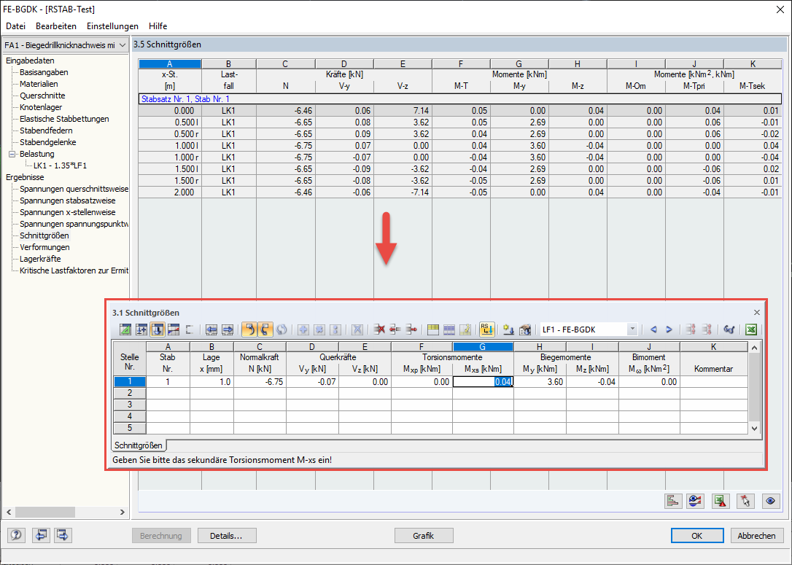Toggle the highlighted table down-arrow button
Screen dimensions: 792x565
point(156,330)
